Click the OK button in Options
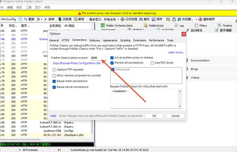Image resolution: width=237 pixels, height=152 pixels. click(x=154, y=116)
